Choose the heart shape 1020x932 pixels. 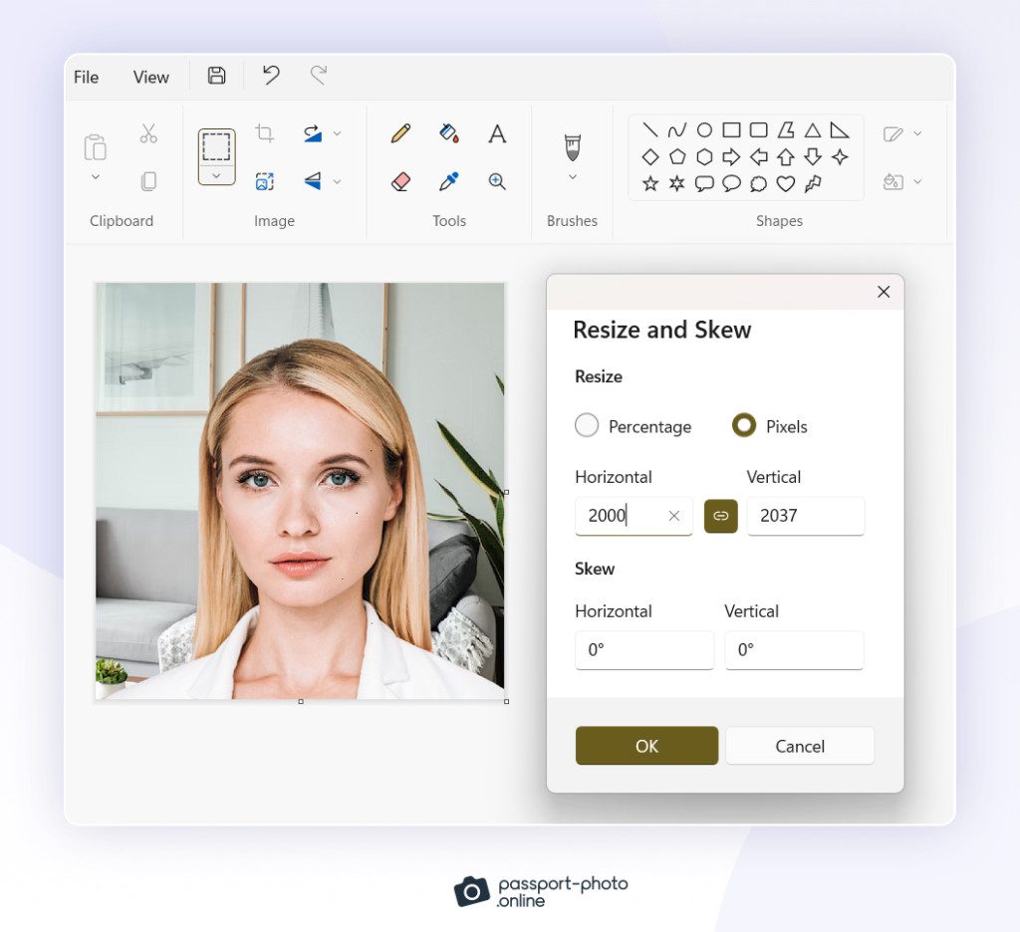pos(788,182)
